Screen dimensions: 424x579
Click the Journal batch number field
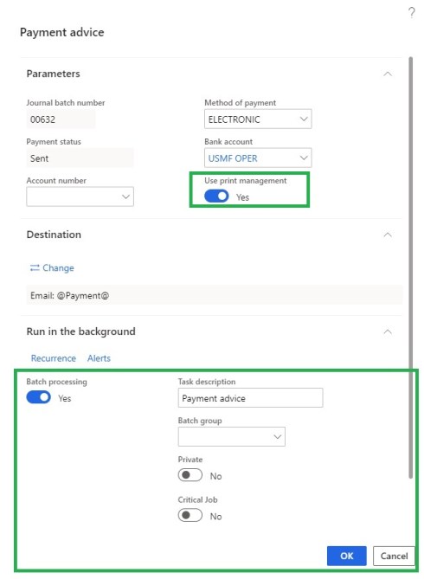click(61, 119)
